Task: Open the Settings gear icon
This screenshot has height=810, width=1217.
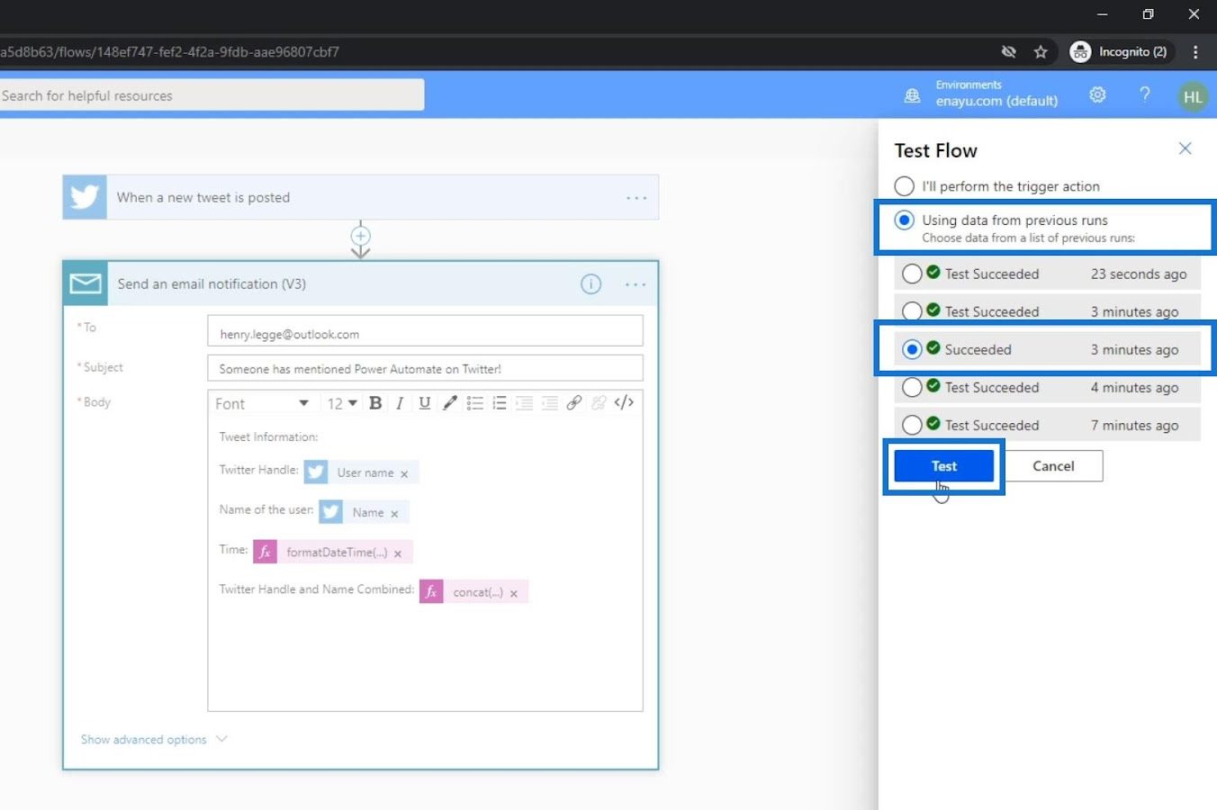Action: click(x=1097, y=94)
